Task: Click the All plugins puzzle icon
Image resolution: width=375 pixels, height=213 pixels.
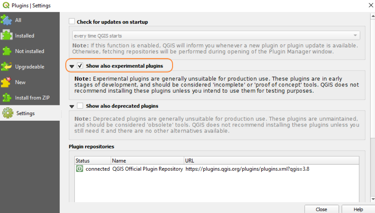Action: click(6, 20)
